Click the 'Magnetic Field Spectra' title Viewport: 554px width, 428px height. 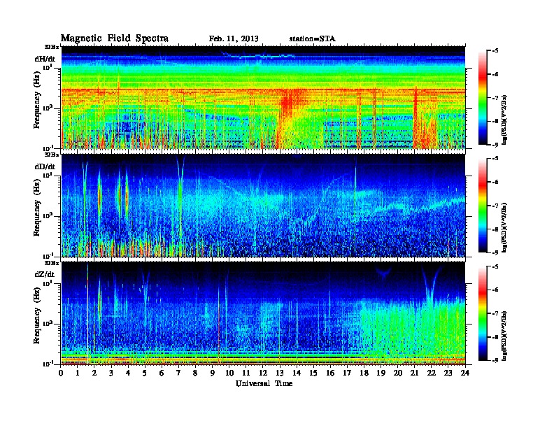tap(115, 38)
